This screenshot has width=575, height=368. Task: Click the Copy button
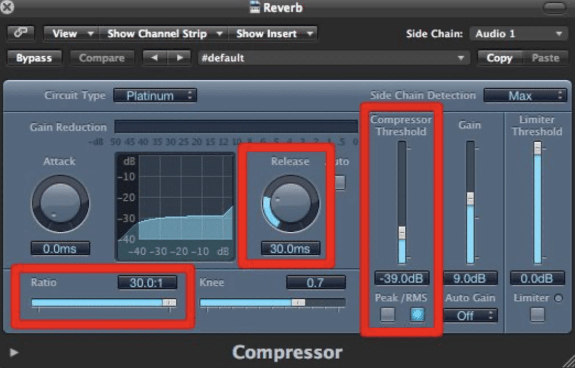tap(499, 58)
